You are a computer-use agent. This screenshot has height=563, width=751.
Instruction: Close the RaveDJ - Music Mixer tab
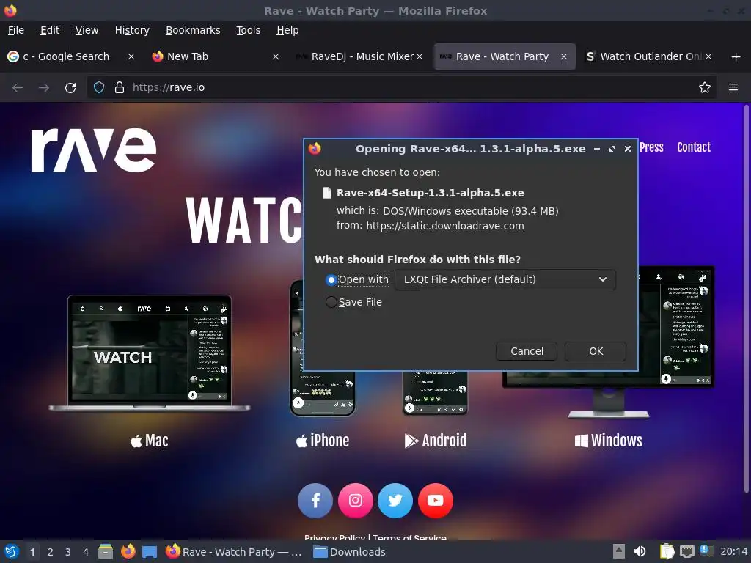click(420, 56)
